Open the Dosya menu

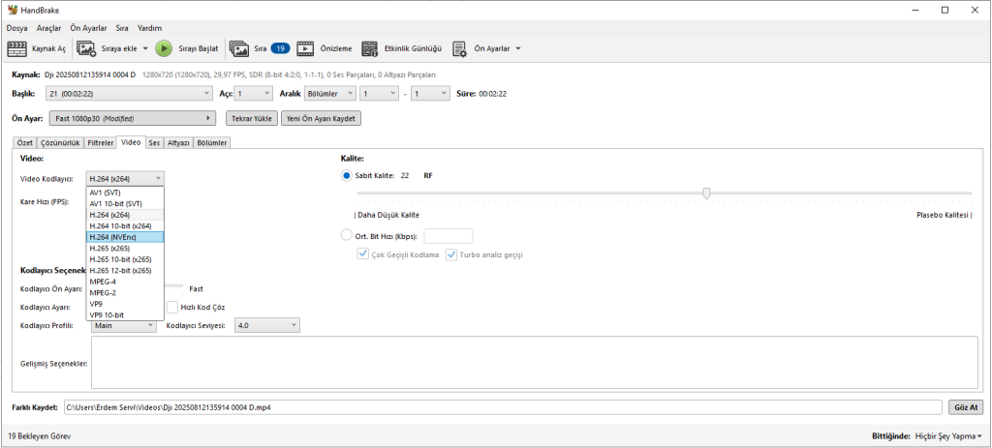point(17,28)
